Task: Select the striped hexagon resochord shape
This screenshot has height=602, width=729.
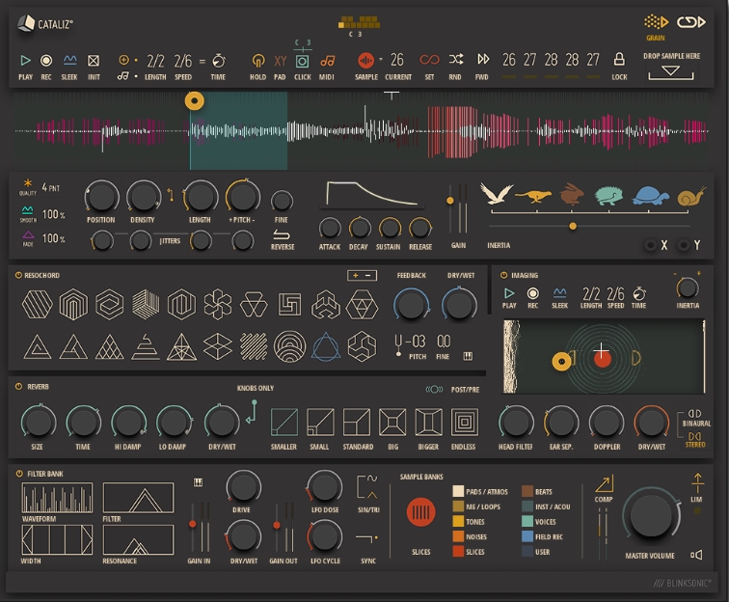Action: pyautogui.click(x=38, y=304)
